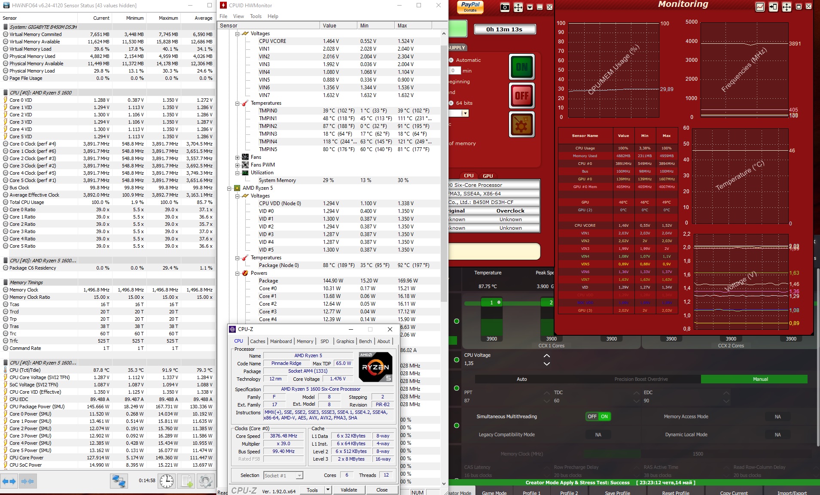Toggle the green indicator beside the Auto/Manual row

tap(457, 388)
